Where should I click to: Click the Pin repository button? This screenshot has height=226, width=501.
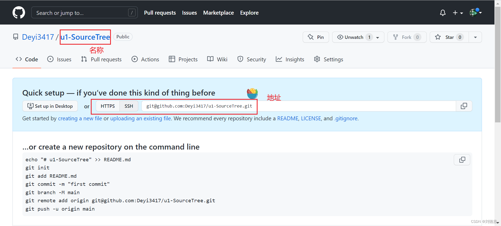pyautogui.click(x=316, y=37)
